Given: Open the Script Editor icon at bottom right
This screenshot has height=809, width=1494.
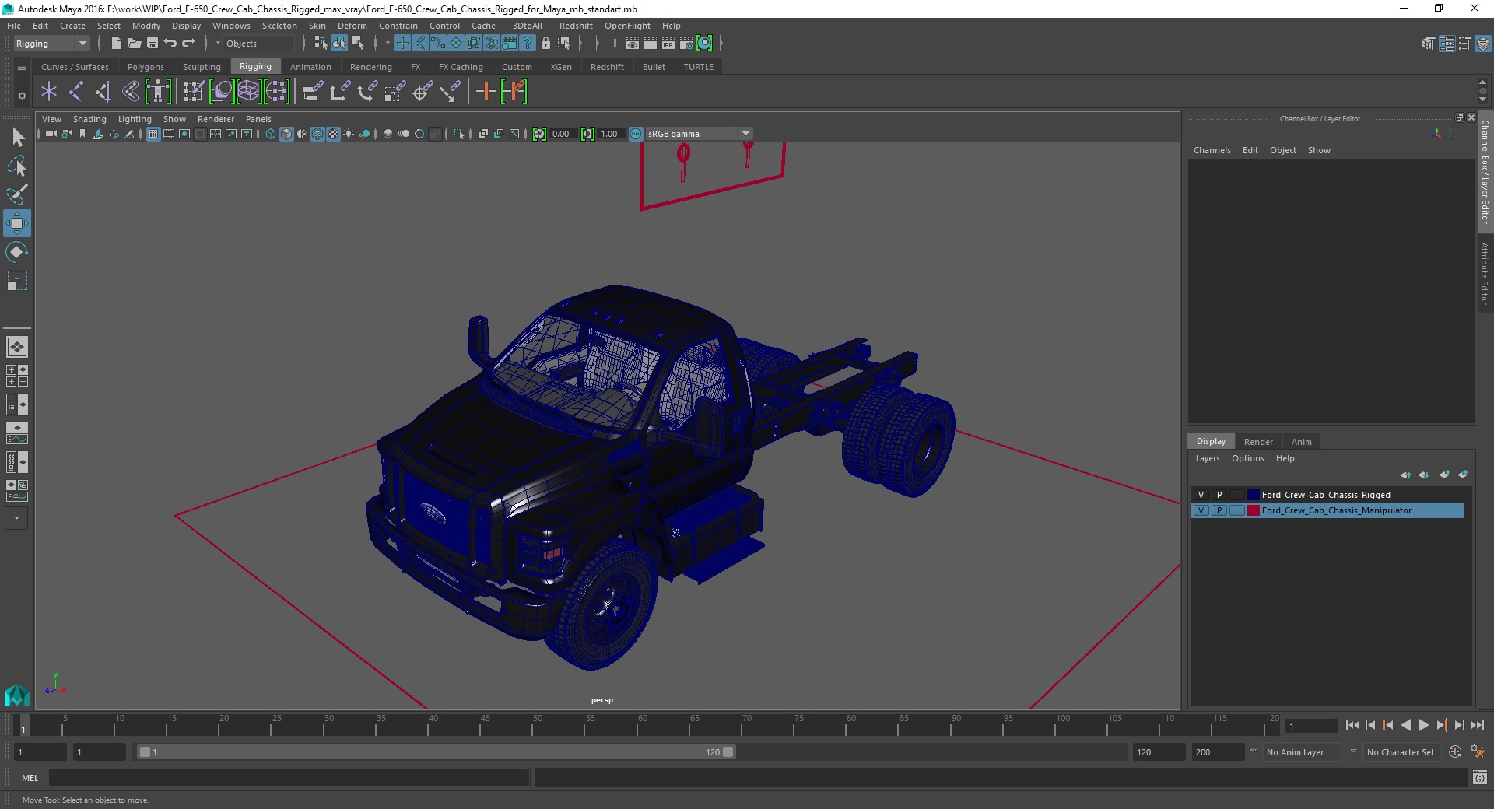Looking at the screenshot, I should coord(1480,777).
